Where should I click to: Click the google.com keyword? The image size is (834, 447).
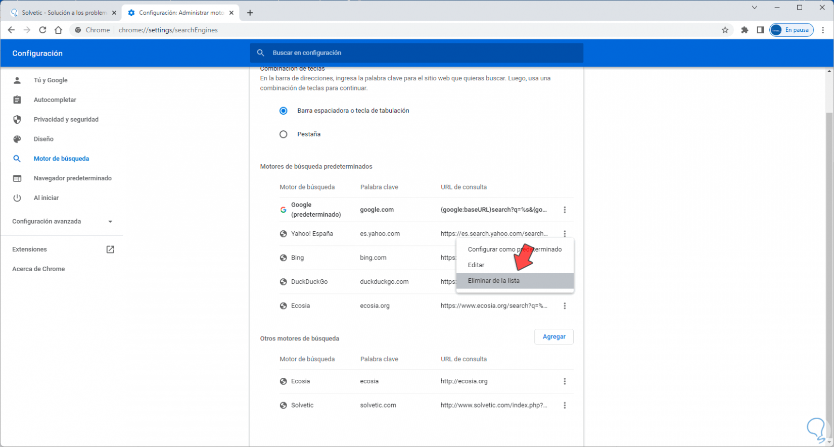coord(377,210)
